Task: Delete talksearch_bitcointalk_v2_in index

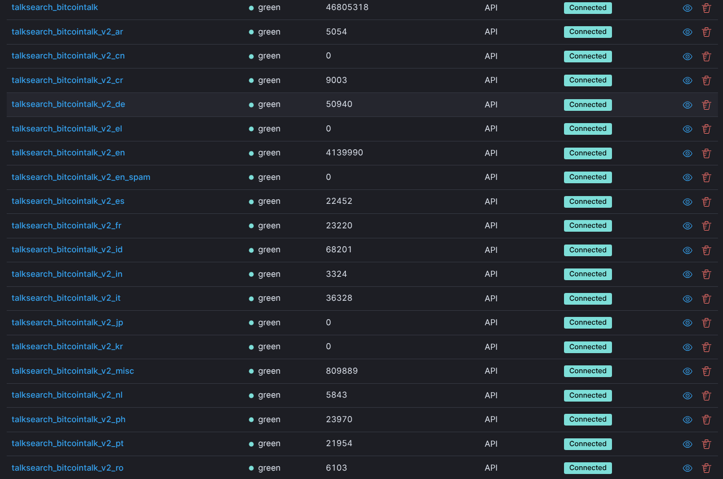Action: point(706,274)
